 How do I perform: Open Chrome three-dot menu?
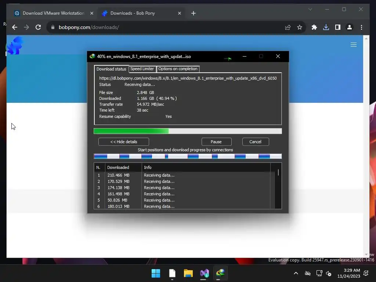(x=361, y=27)
